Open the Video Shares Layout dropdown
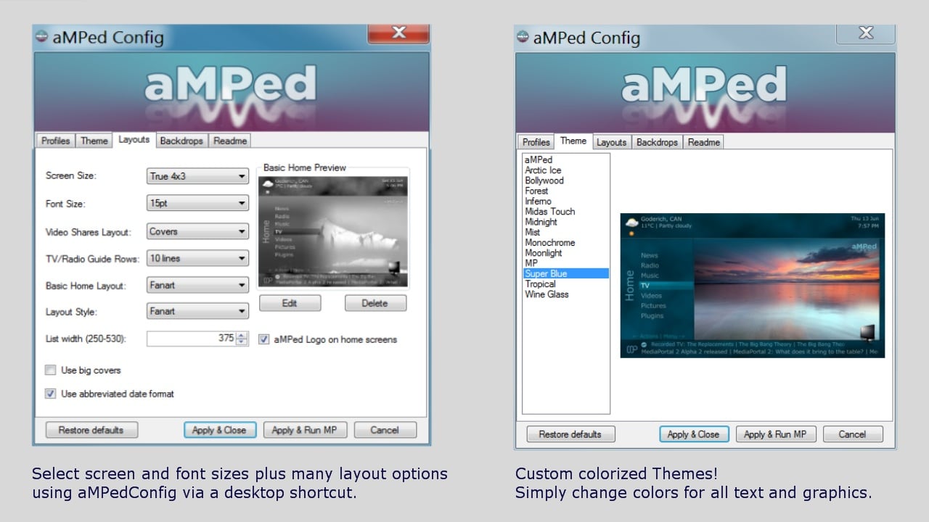 pyautogui.click(x=198, y=232)
